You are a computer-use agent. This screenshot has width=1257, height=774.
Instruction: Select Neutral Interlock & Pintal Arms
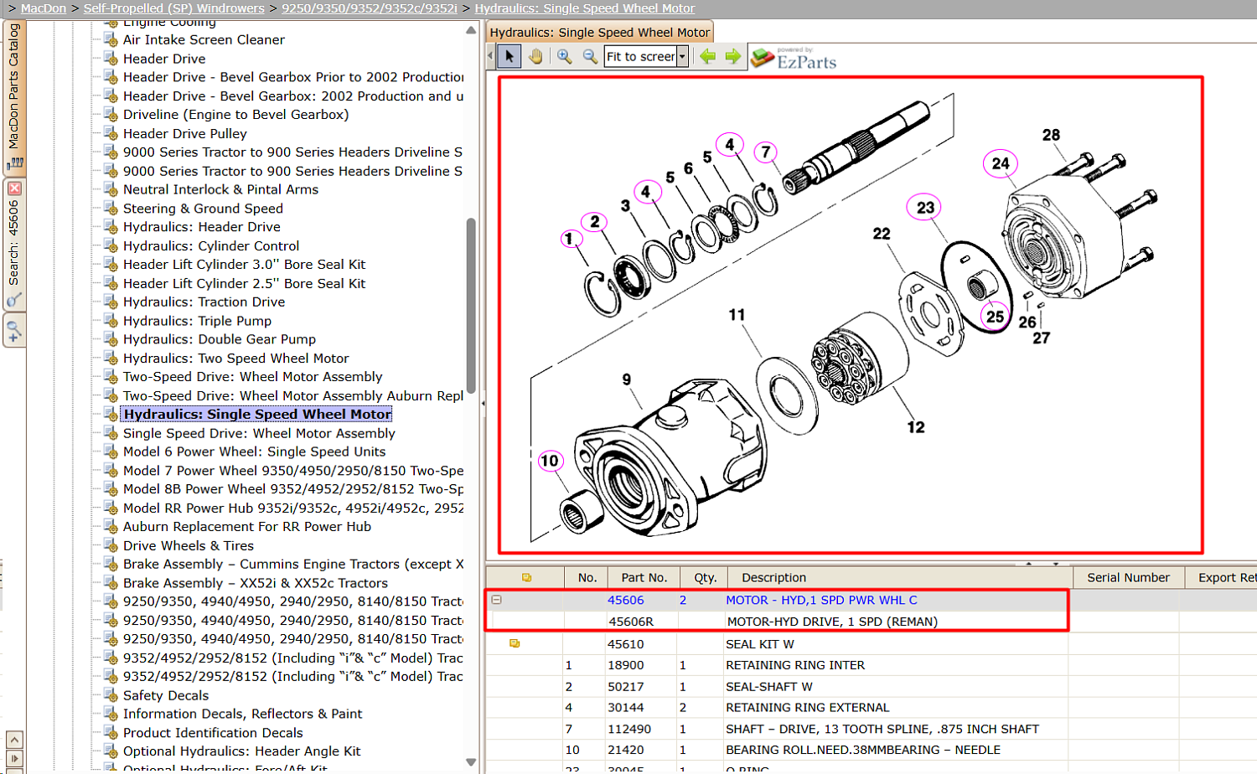pyautogui.click(x=220, y=189)
